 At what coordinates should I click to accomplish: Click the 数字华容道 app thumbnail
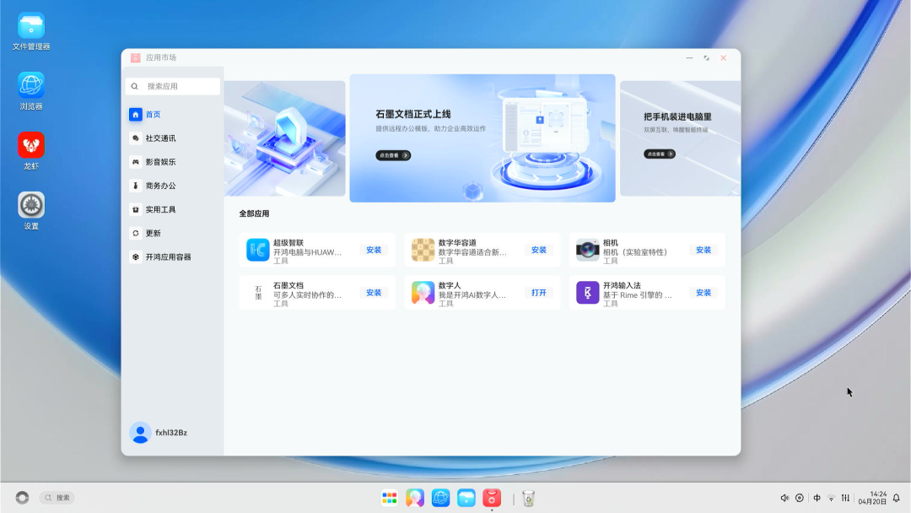coord(423,250)
